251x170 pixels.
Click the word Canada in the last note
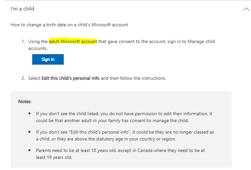pyautogui.click(x=145, y=151)
